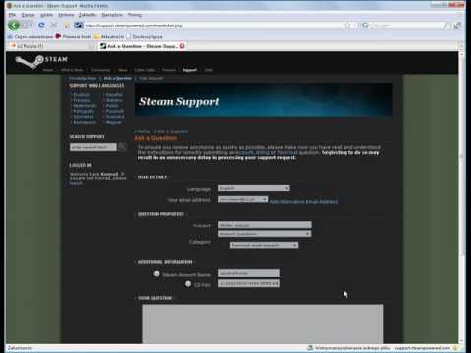Screen dimensions: 471x353
Task: Close the Ask a Question tab
Action: 182,46
